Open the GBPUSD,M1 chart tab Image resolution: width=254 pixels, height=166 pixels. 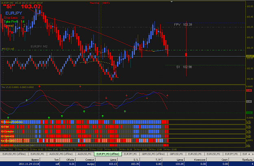point(176,154)
